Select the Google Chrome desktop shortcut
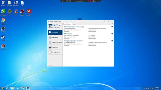161x90 pixels. coord(3,21)
